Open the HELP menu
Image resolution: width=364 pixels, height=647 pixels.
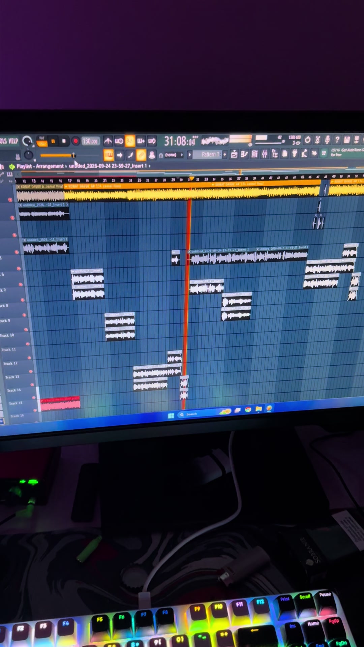click(x=13, y=141)
